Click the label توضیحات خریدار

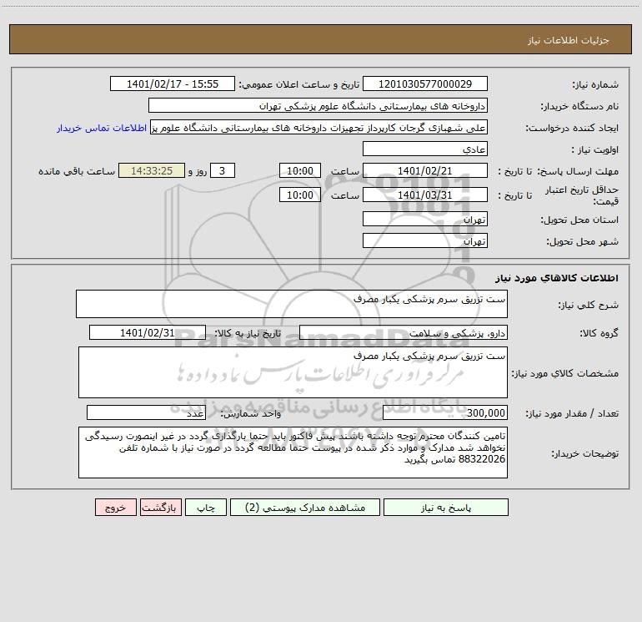point(584,454)
